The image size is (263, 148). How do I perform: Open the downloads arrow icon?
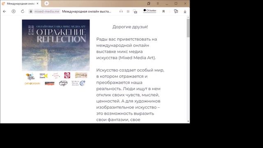(x=185, y=12)
